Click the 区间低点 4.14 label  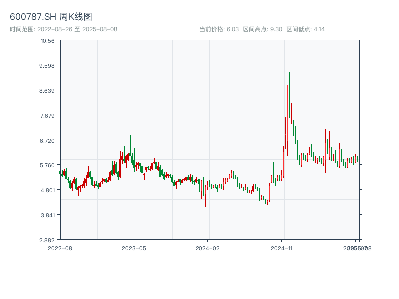tap(305, 29)
